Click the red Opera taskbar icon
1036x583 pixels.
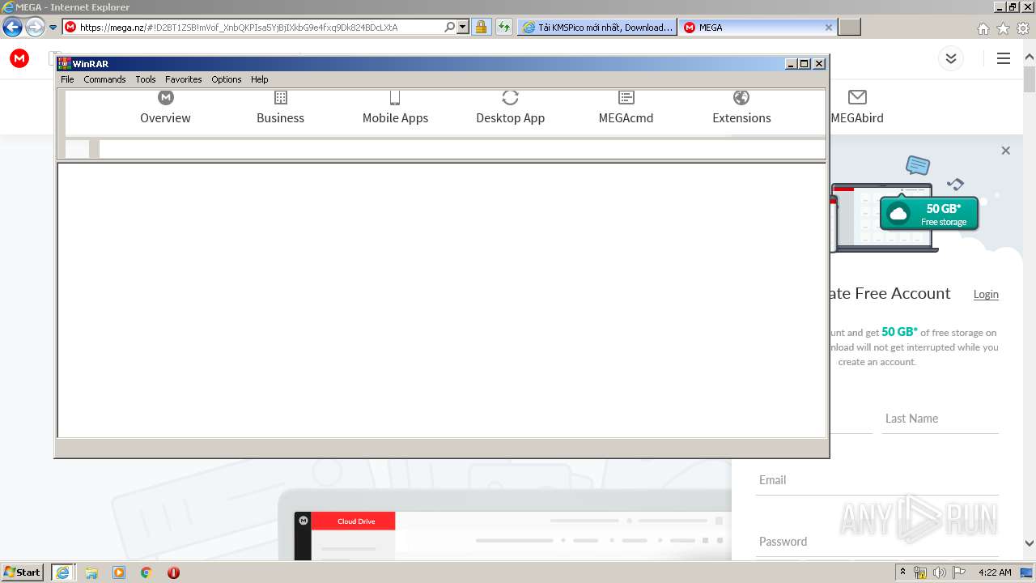[173, 572]
